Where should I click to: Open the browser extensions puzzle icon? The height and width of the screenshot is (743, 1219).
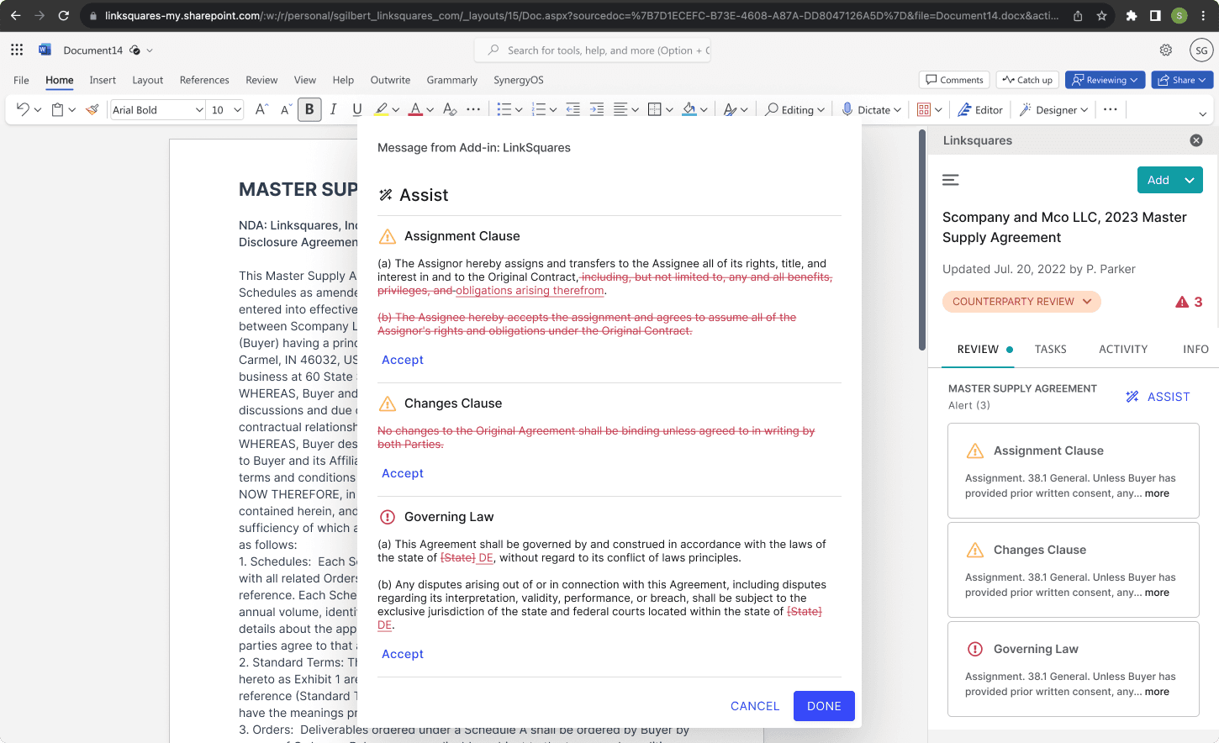click(1132, 15)
